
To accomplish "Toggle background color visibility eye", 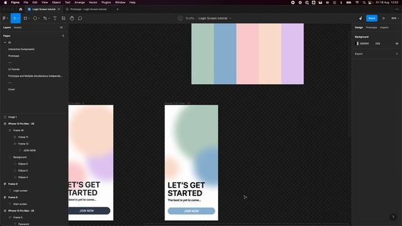I will click(397, 43).
